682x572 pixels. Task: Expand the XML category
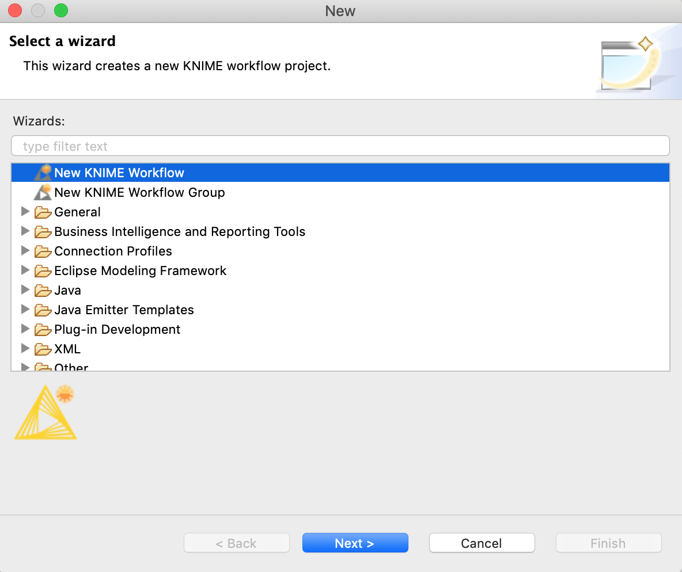tap(25, 349)
